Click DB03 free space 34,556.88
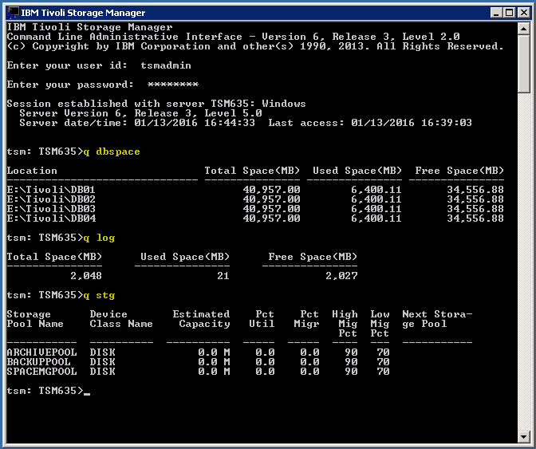Image resolution: width=536 pixels, height=449 pixels. [475, 208]
